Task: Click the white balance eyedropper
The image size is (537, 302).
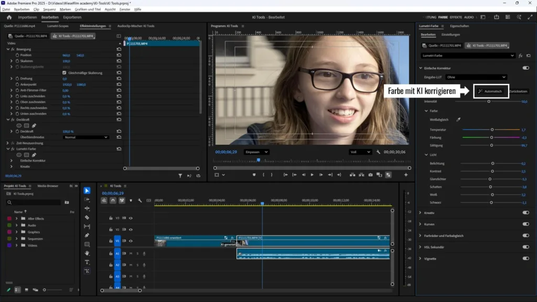Action: 458,120
